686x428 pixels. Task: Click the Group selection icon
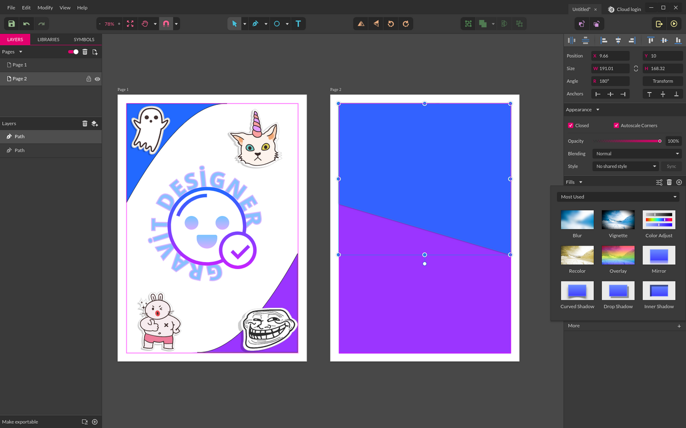tap(468, 24)
